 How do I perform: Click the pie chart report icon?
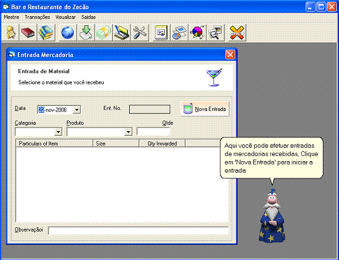(x=197, y=33)
